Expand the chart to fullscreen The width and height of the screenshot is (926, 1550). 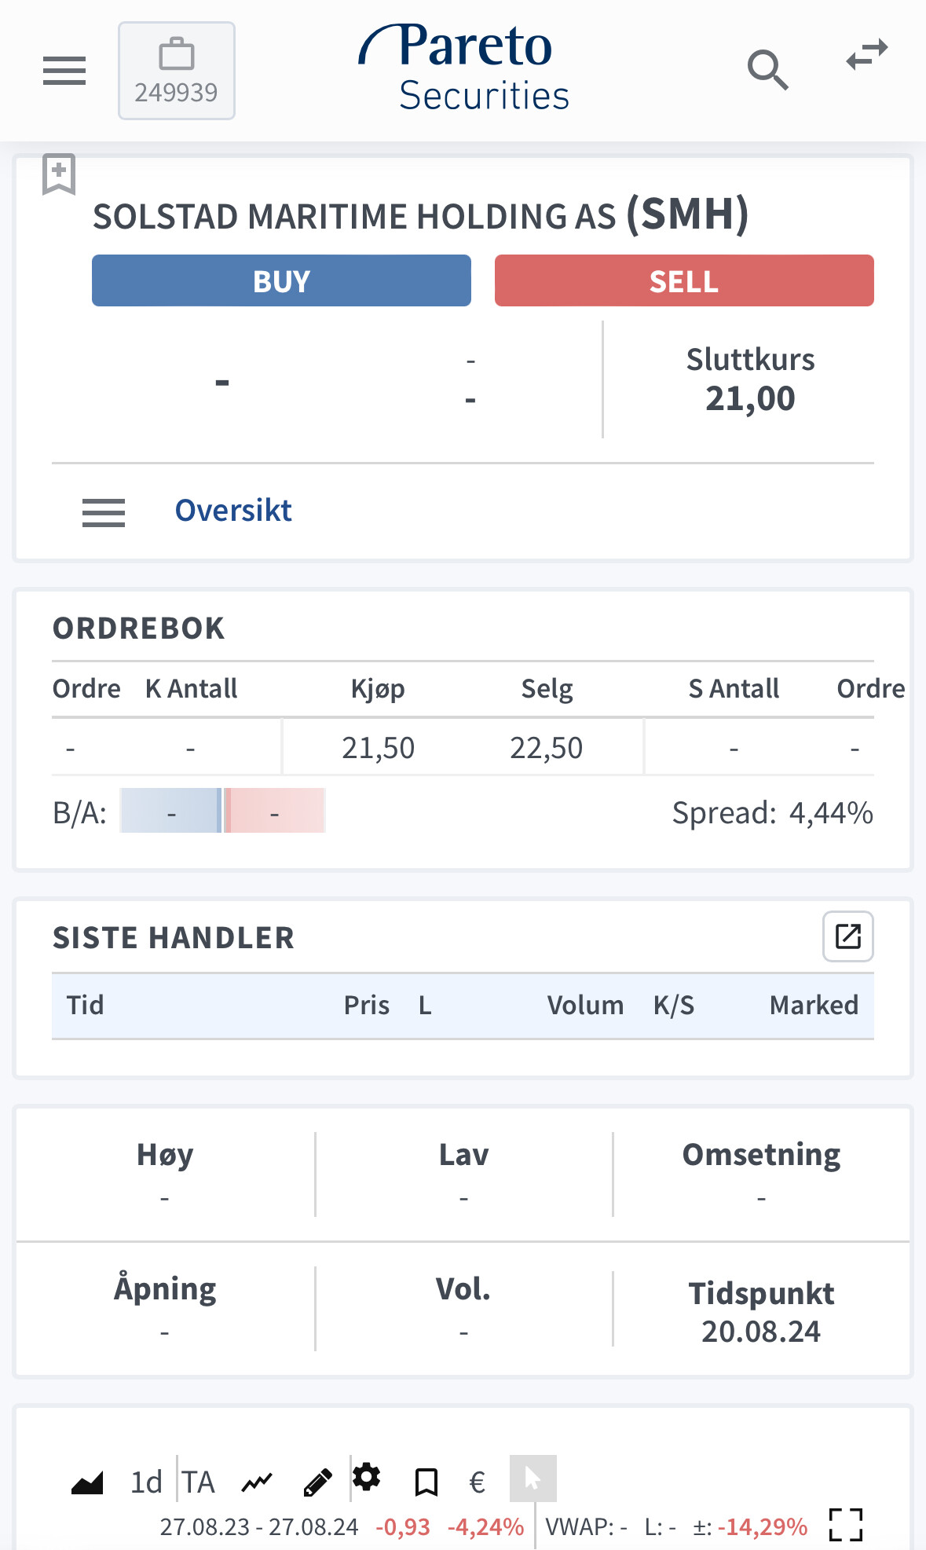pos(846,1525)
